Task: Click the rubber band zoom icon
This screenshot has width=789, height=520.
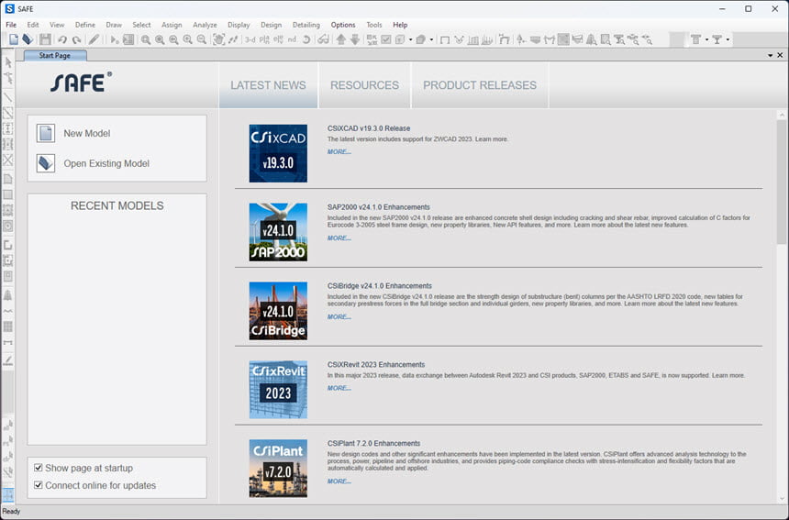Action: click(x=146, y=39)
